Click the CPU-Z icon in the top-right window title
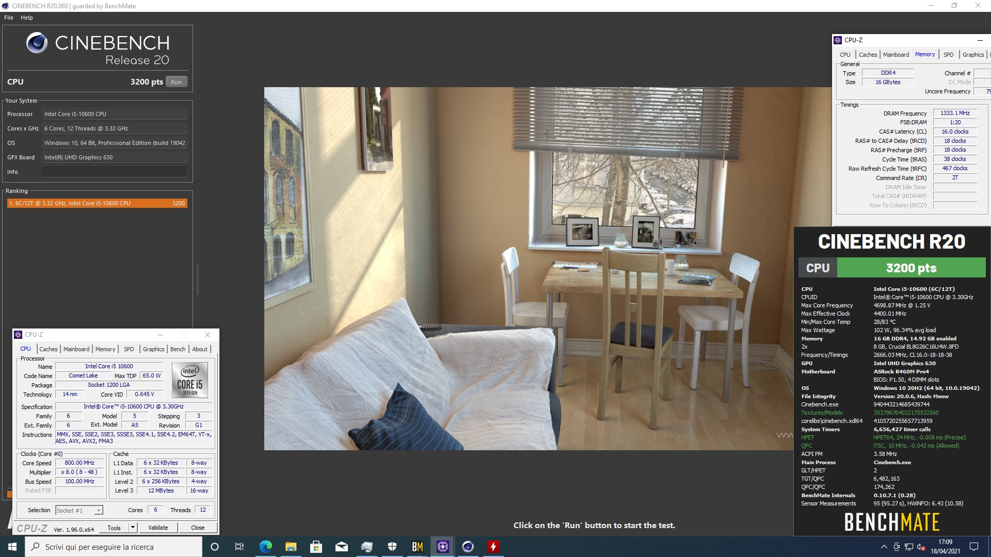This screenshot has height=557, width=991. (x=838, y=40)
